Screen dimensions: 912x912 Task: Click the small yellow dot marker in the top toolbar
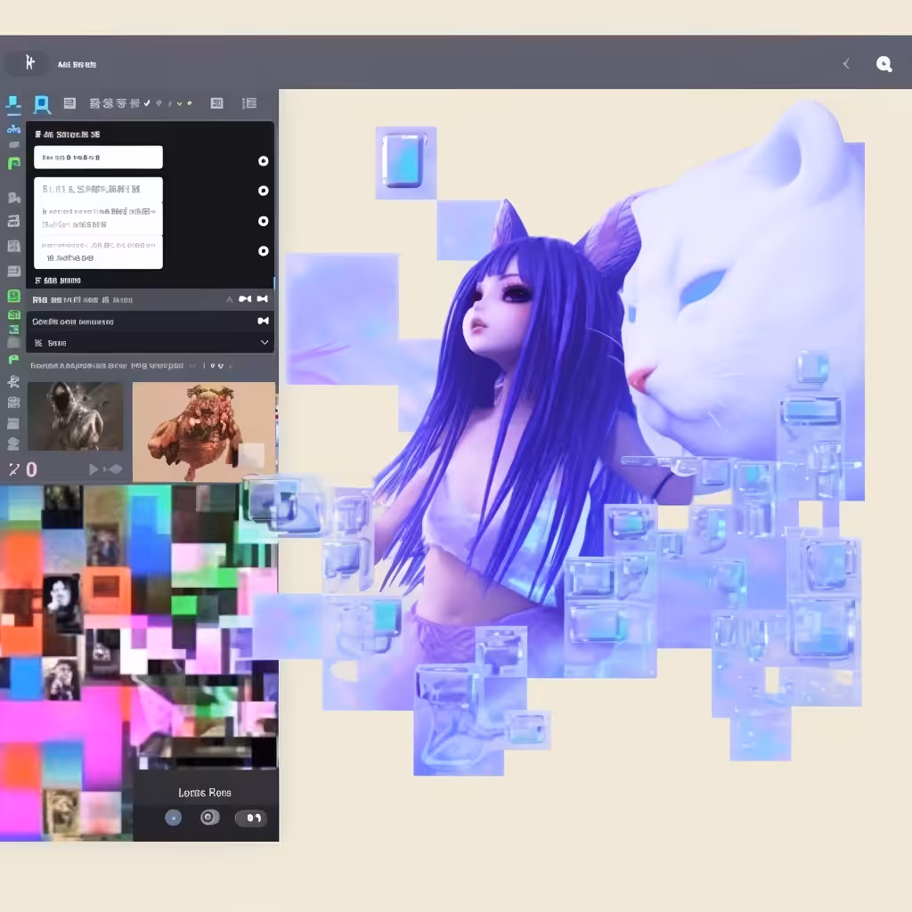tap(190, 103)
